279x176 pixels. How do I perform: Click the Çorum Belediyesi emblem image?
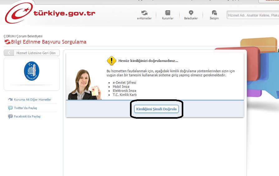tap(32, 71)
